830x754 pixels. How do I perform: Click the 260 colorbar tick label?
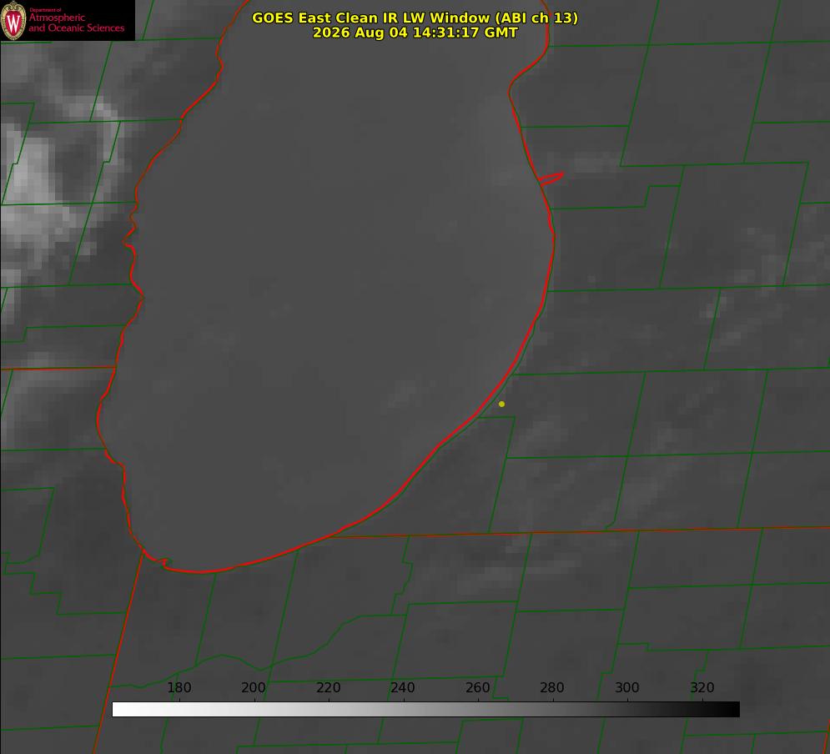coord(477,687)
